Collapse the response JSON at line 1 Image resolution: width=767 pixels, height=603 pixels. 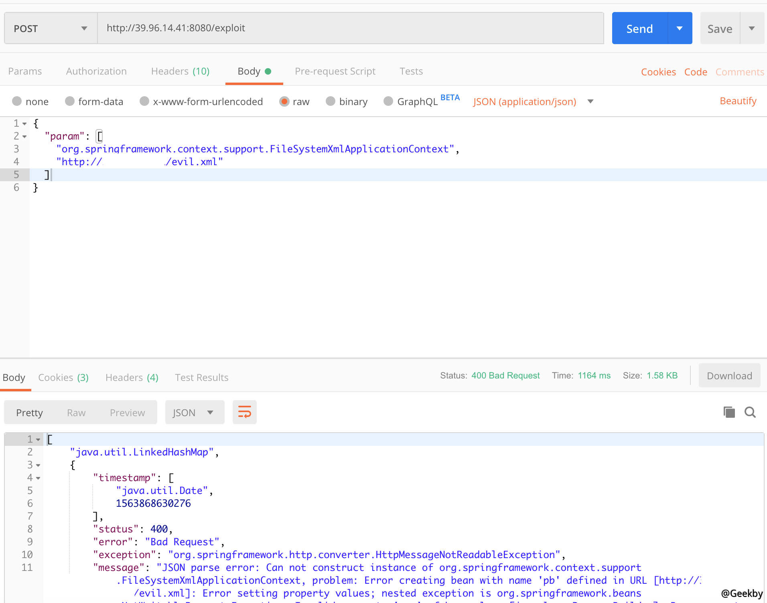(x=38, y=439)
